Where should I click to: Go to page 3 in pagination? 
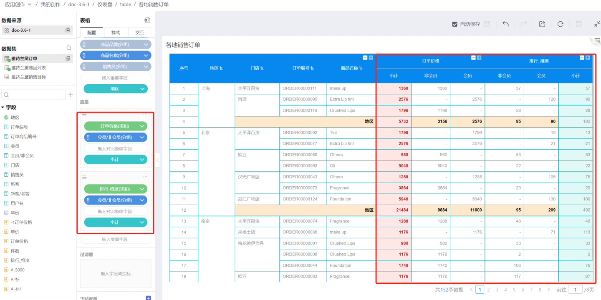click(x=497, y=290)
